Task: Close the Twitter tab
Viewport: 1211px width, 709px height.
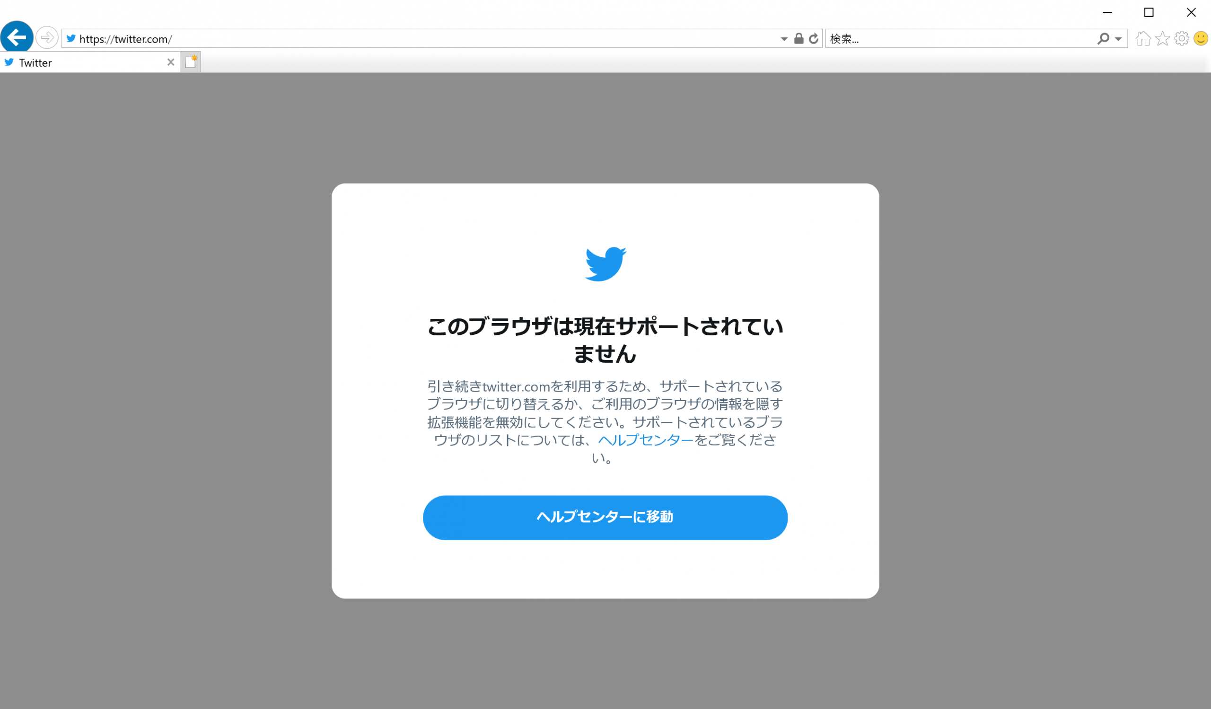Action: 171,62
